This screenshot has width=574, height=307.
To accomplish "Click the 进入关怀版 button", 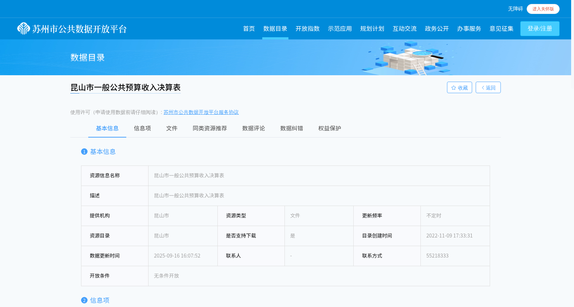I will 543,9.
